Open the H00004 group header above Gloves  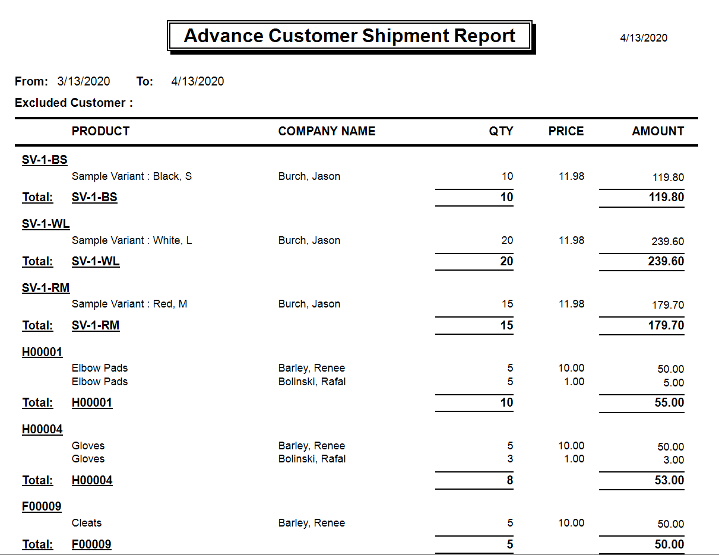pyautogui.click(x=42, y=429)
